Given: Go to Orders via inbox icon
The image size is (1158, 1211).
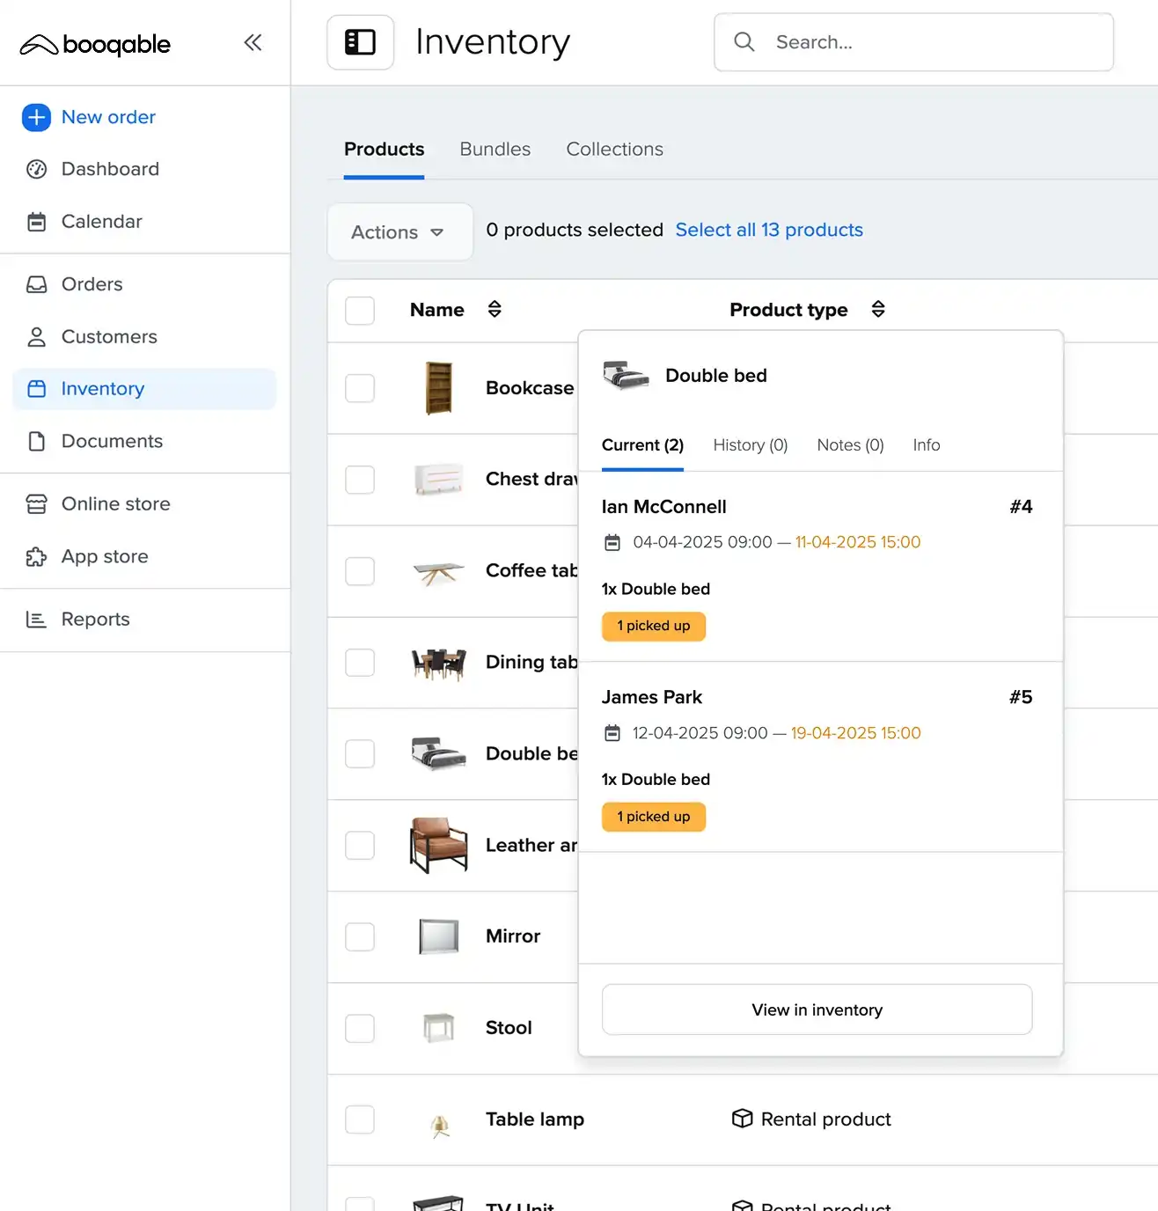Looking at the screenshot, I should pyautogui.click(x=36, y=284).
